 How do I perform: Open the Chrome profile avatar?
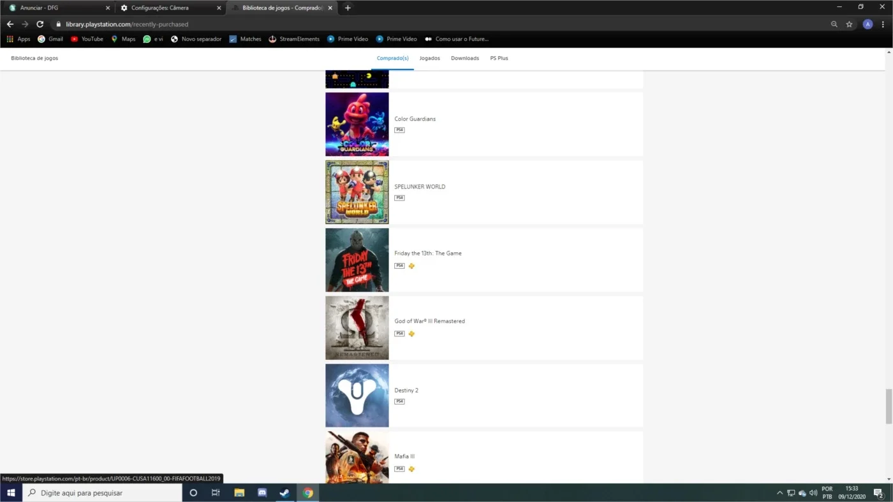(867, 24)
